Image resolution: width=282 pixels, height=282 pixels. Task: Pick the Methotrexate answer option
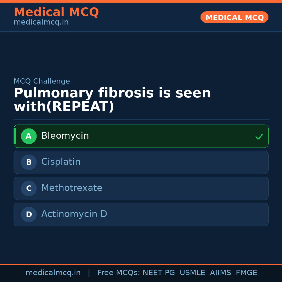(141, 188)
